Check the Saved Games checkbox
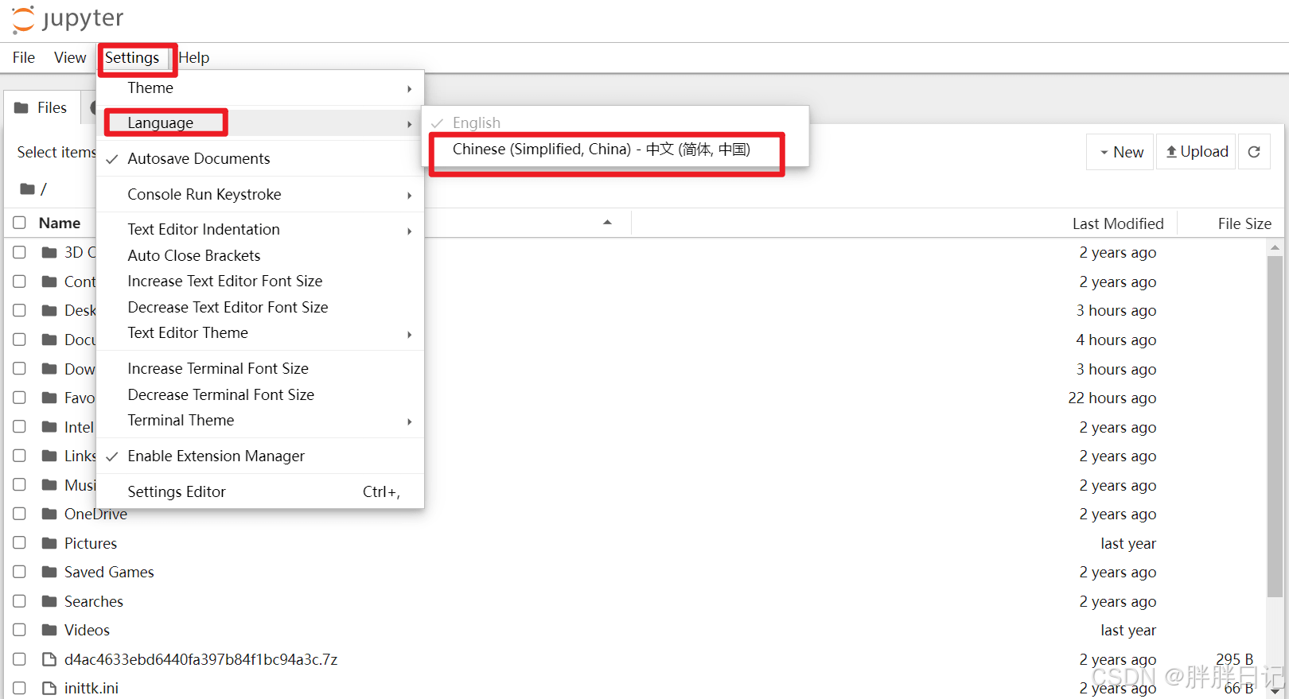 (20, 572)
